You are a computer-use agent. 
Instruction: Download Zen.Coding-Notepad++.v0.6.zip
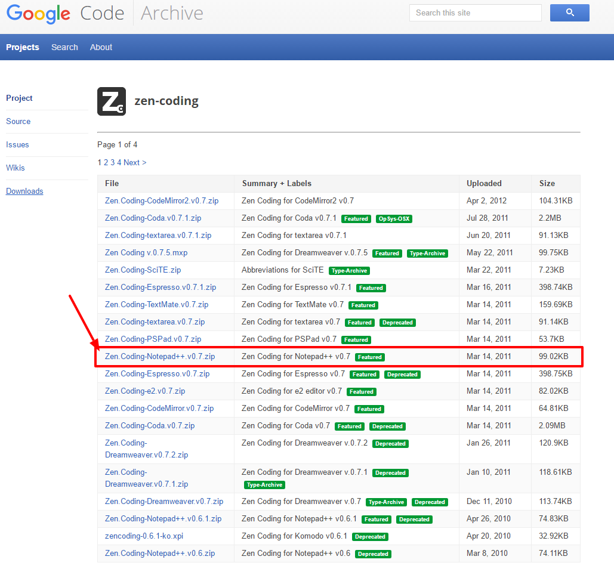tap(160, 554)
